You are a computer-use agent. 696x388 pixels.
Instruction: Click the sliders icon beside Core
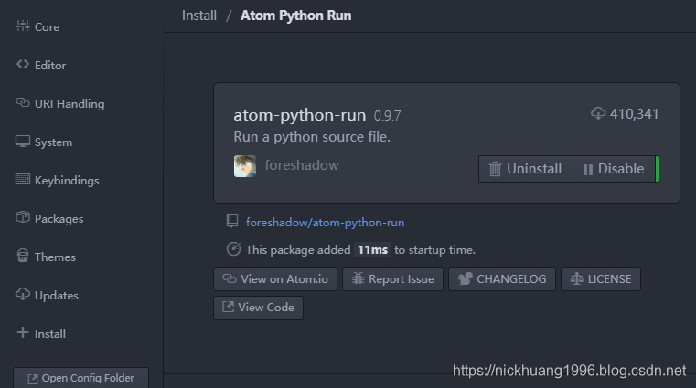(23, 26)
